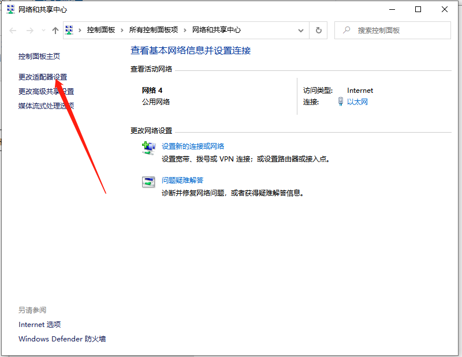Refresh the control panel page

click(x=319, y=31)
